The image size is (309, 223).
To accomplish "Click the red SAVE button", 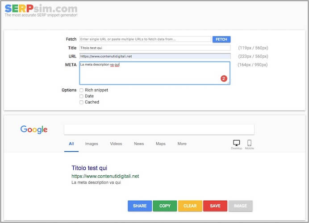I will pyautogui.click(x=215, y=206).
